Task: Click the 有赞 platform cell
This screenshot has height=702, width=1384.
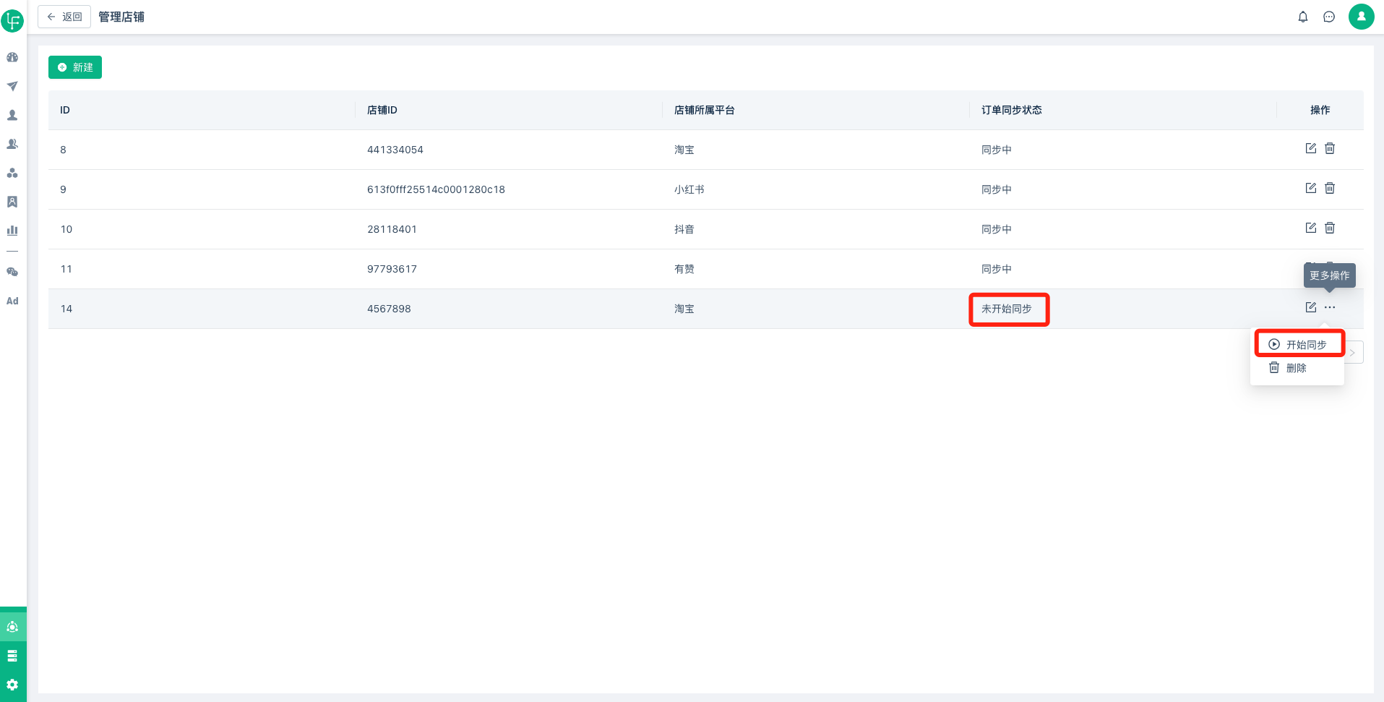Action: [x=684, y=269]
